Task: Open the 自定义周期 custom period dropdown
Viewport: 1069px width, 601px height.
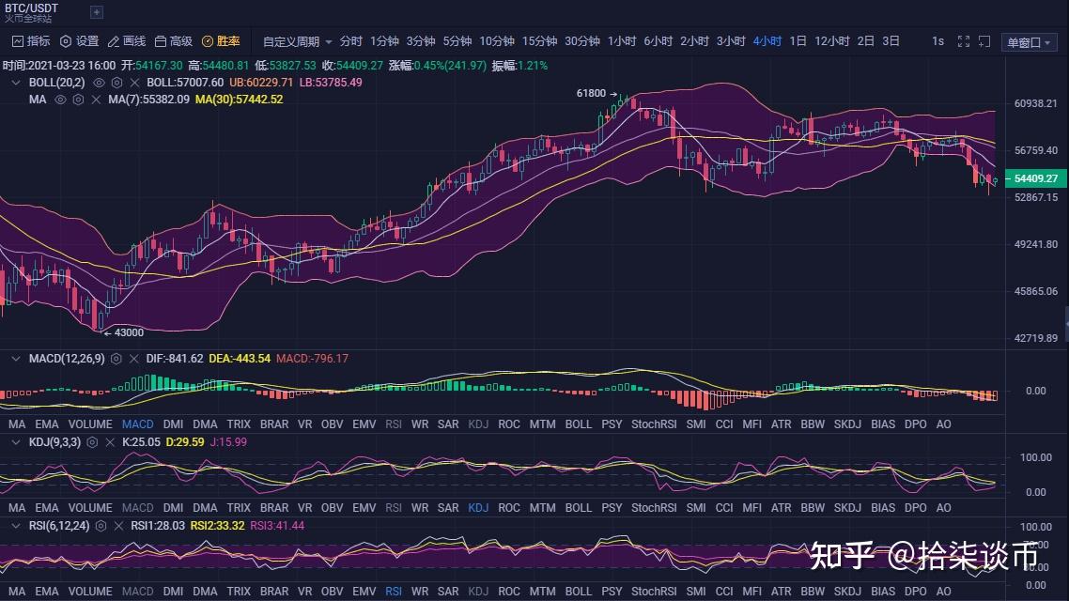Action: click(297, 41)
